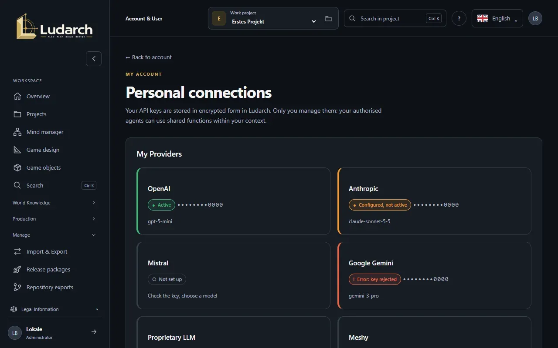Expand Legal Information

[x=54, y=309]
